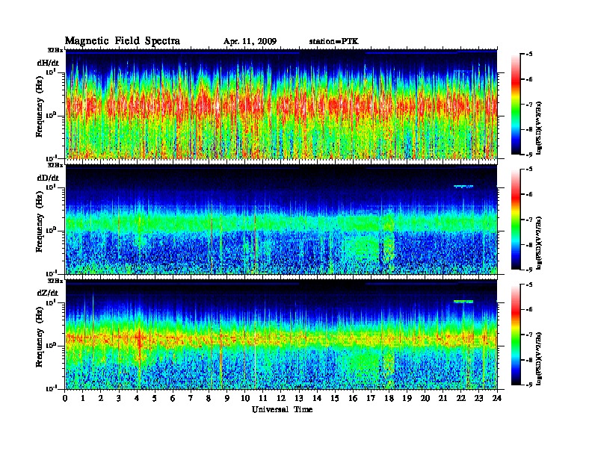
Task: Click hour 14 on the Universal Time axis
Action: 317,399
